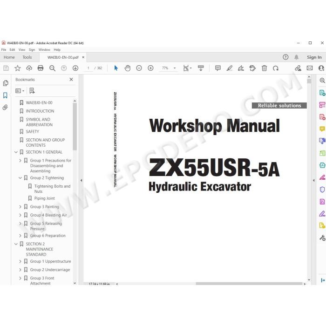Delete with trash can icon
The height and width of the screenshot is (326, 326).
[264, 68]
